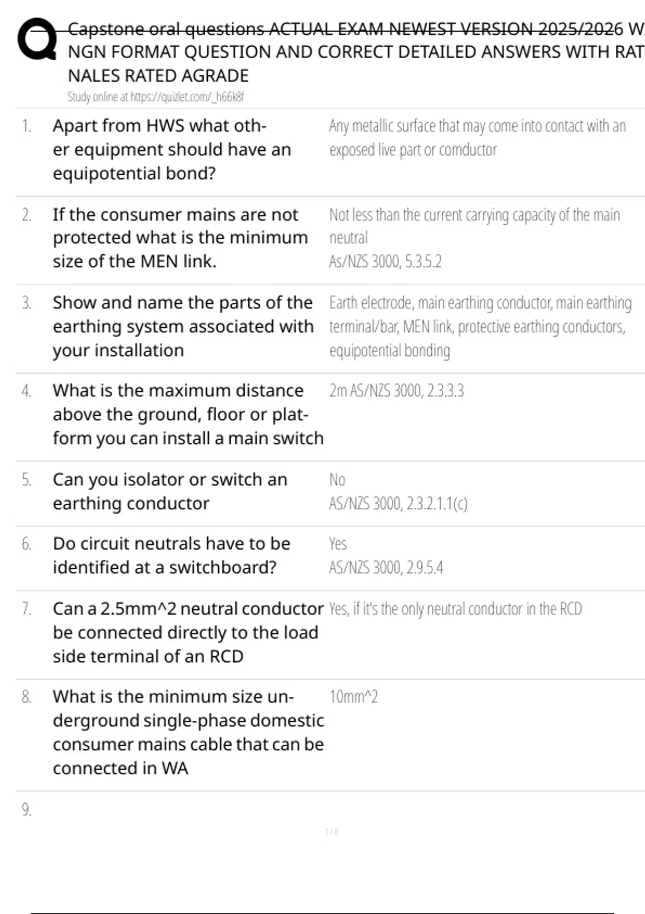Select the underground consumer mains WA question
Image resolution: width=645 pixels, height=914 pixels.
[x=188, y=732]
